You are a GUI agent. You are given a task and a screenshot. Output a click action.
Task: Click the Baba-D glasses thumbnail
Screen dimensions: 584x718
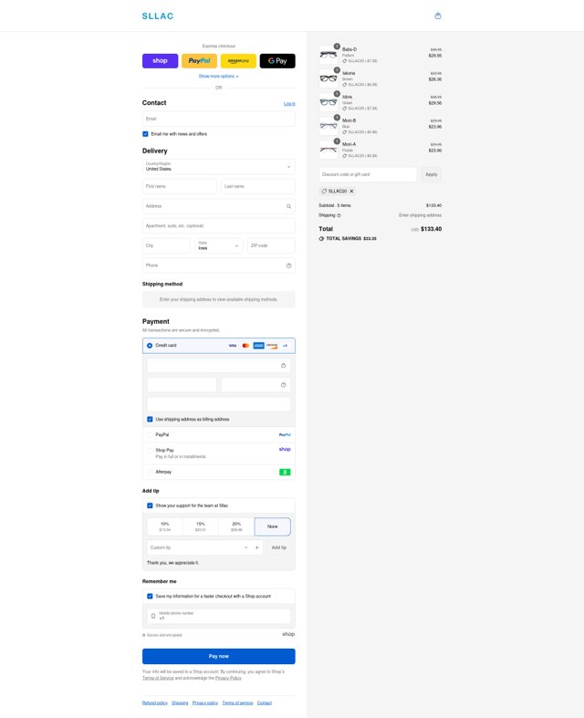coord(328,55)
